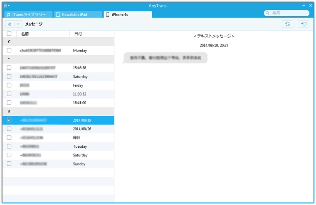Check the box for the Tuesday row
Image resolution: width=316 pixels, height=205 pixels.
9,146
